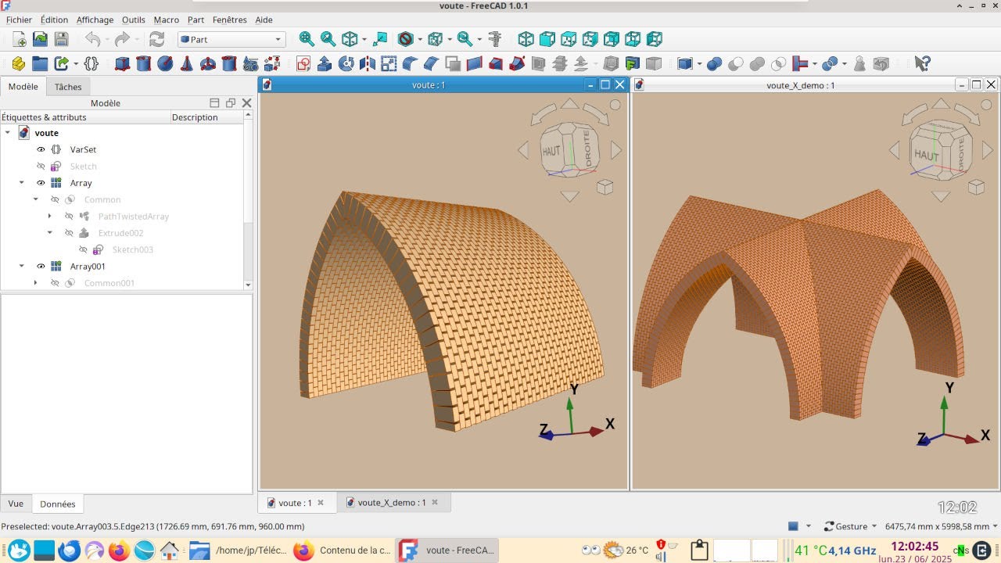
Task: Click the Save (floppy disk) icon
Action: (x=61, y=39)
